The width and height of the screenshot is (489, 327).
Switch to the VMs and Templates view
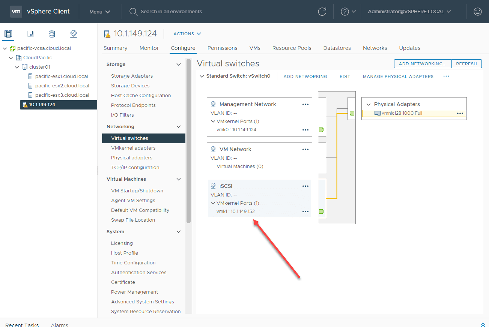[30, 34]
